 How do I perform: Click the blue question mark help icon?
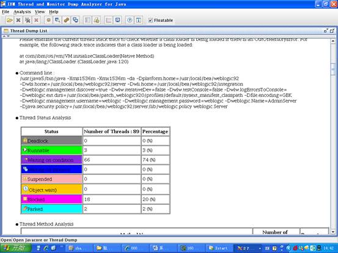[x=130, y=20]
